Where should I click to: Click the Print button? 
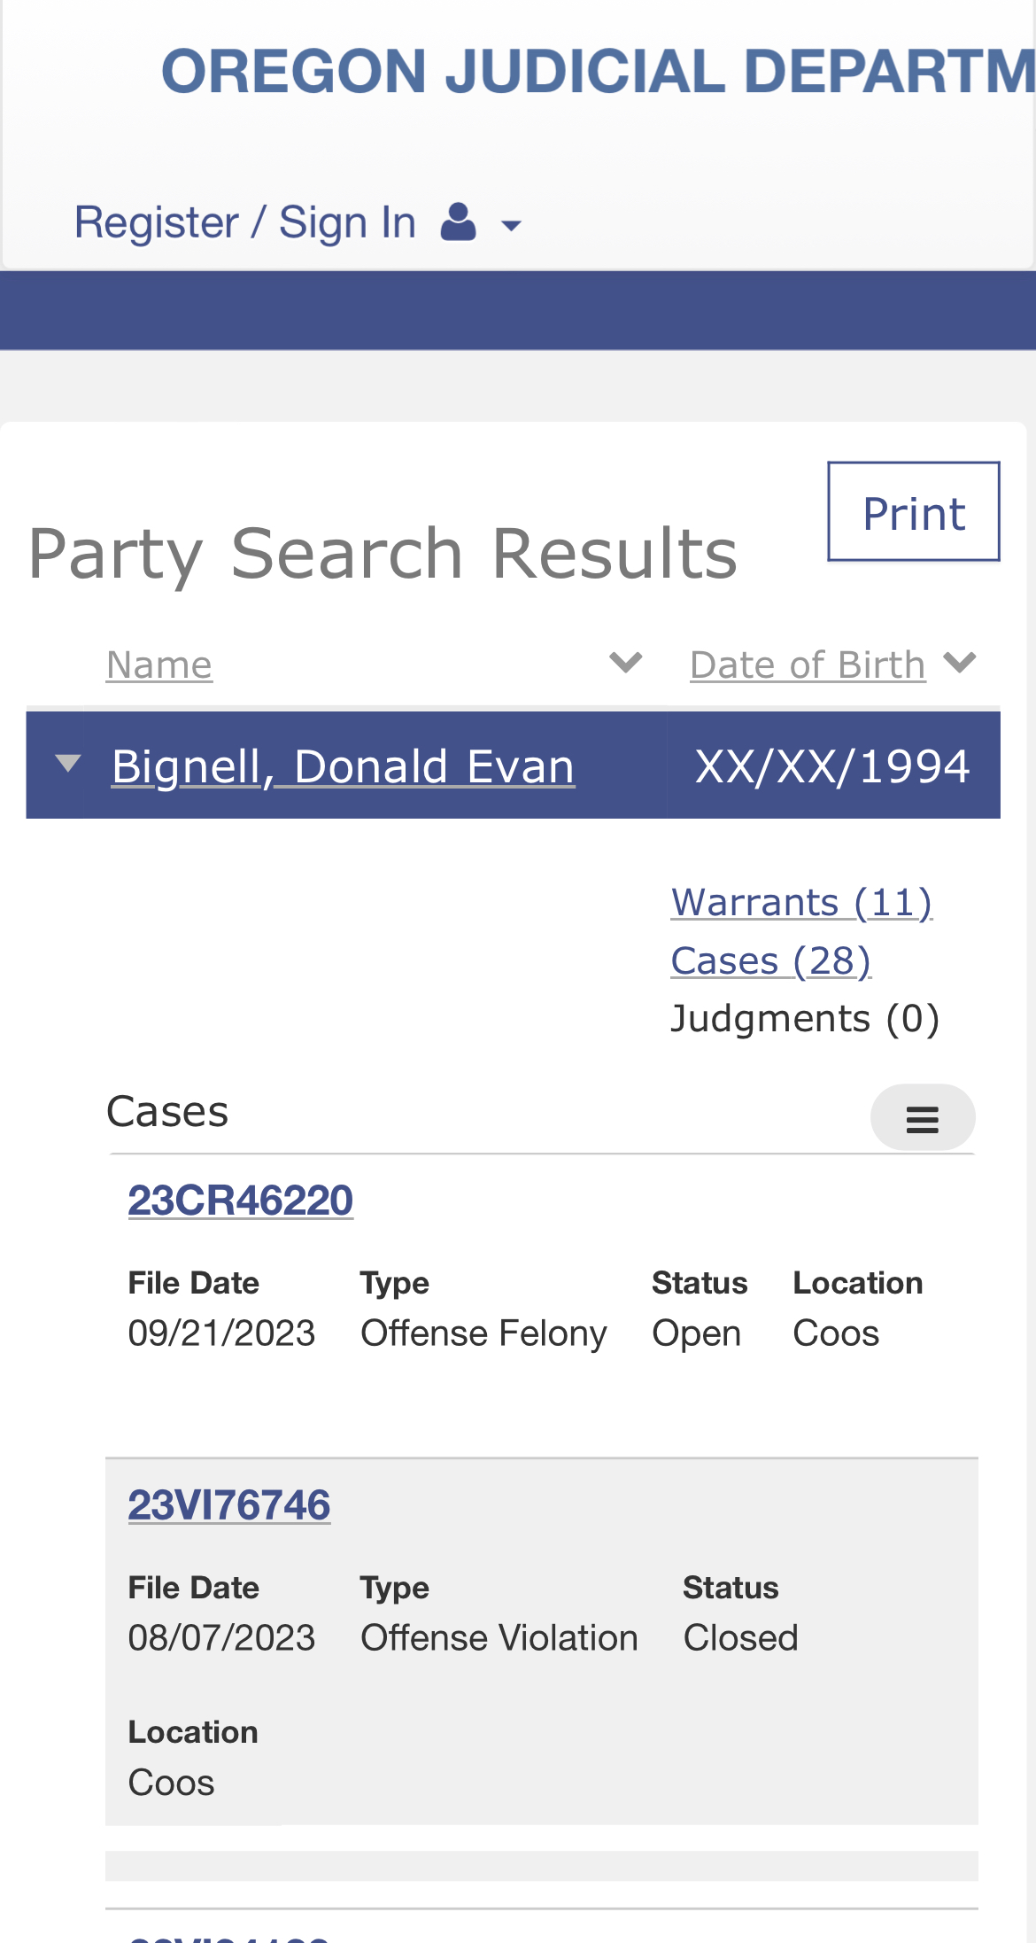pyautogui.click(x=914, y=511)
